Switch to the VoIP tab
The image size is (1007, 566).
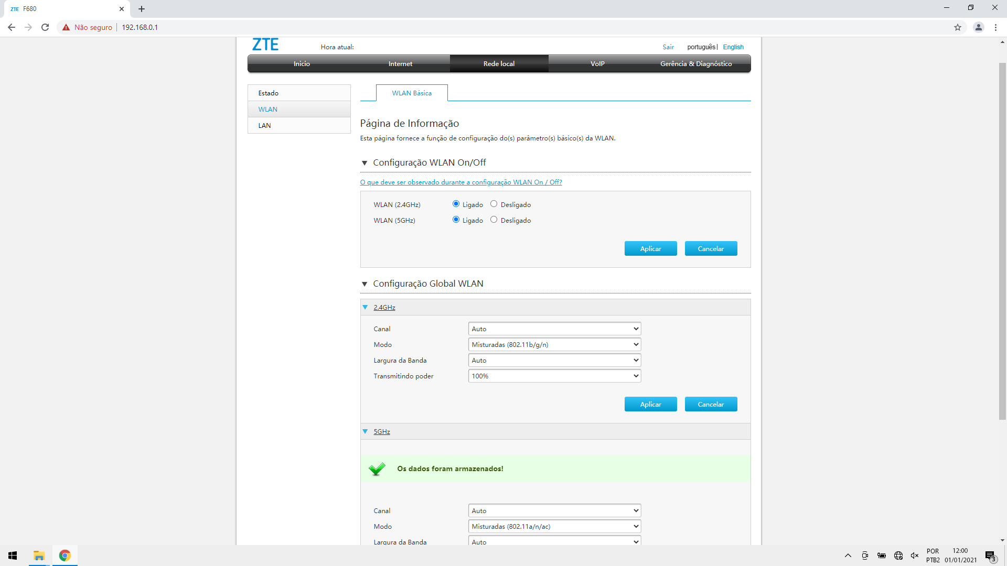coord(597,63)
